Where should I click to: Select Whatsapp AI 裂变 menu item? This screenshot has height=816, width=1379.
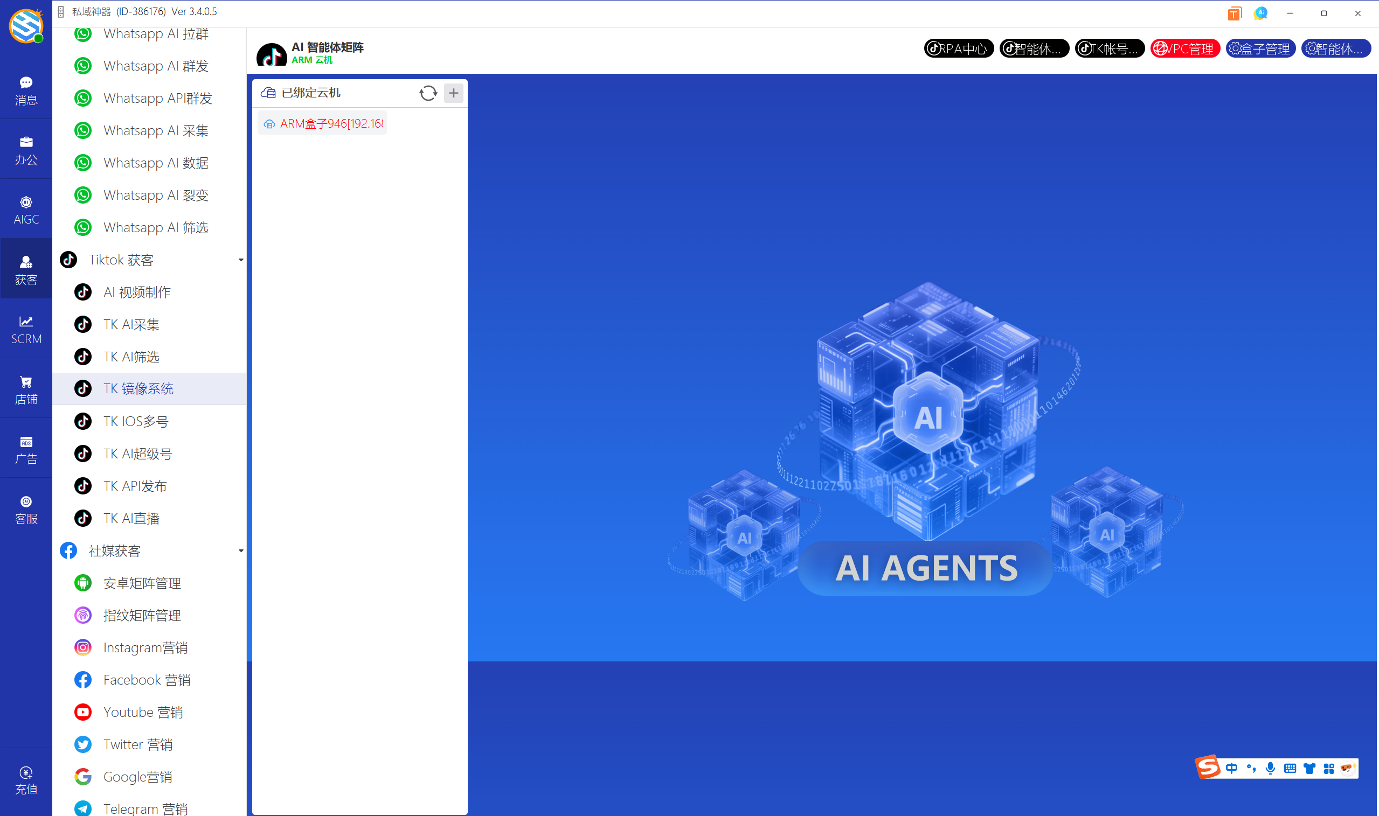156,195
